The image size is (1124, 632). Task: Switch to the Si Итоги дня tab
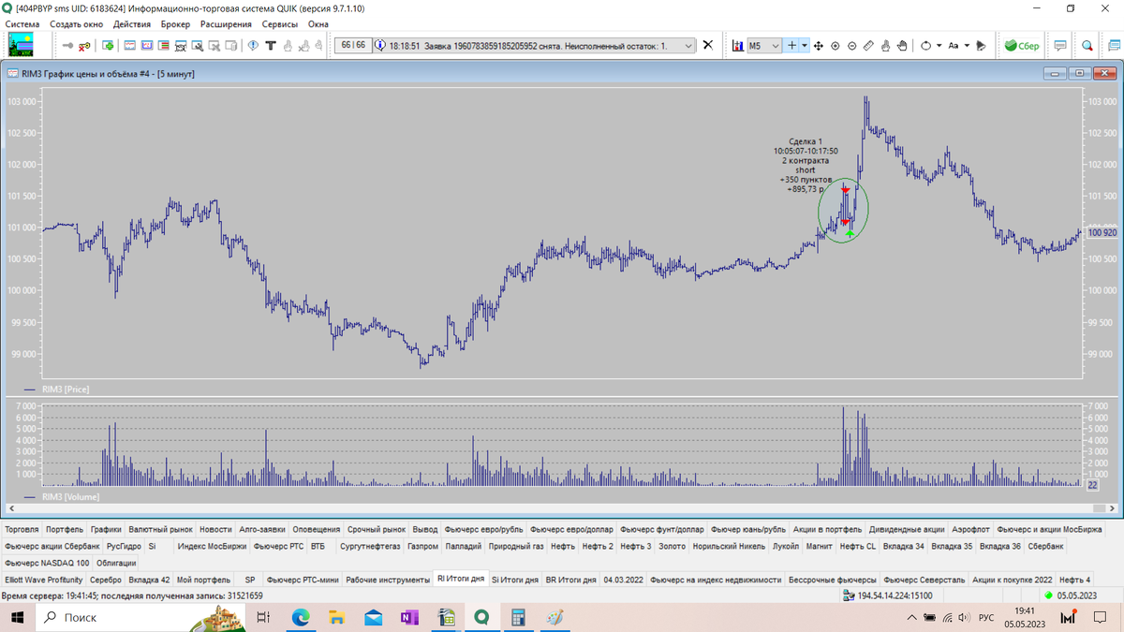coord(515,580)
